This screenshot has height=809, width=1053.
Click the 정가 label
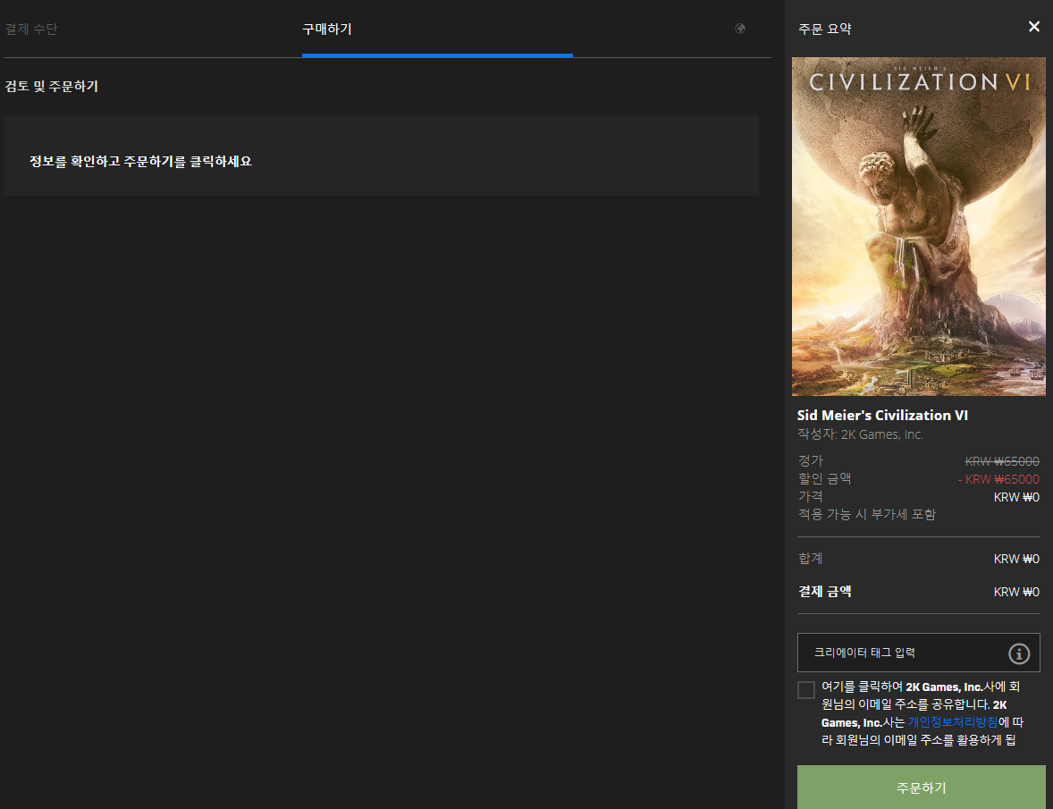811,460
